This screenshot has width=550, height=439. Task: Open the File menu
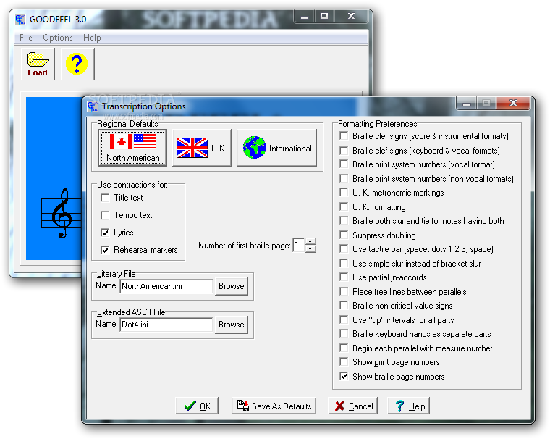pos(26,38)
